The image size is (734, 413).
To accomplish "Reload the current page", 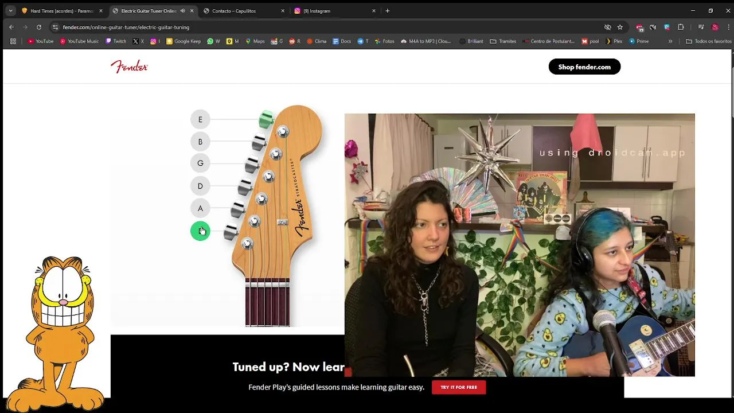I will pos(39,27).
